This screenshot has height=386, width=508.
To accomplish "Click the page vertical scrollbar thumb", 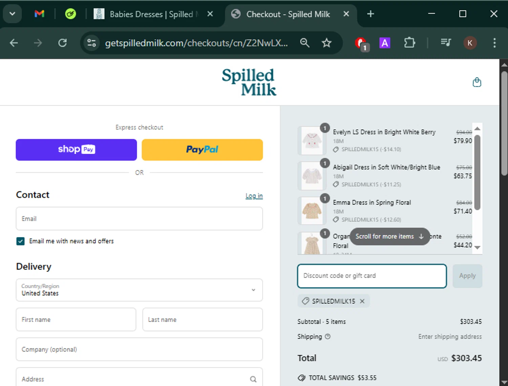I will click(504, 124).
